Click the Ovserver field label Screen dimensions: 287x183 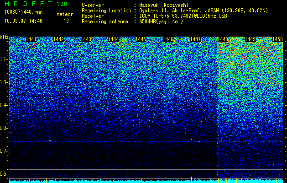pyautogui.click(x=93, y=5)
